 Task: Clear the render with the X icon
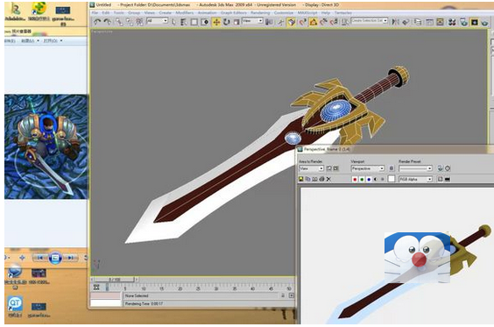pyautogui.click(x=328, y=179)
